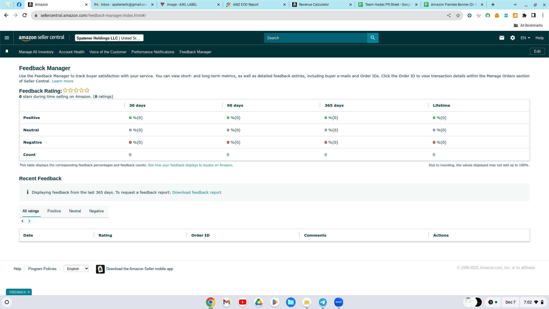The image size is (549, 309).
Task: Switch to the Inbox Gmail tab
Action: tap(124, 5)
